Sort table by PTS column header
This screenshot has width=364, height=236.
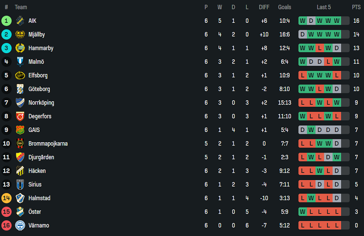pos(356,7)
